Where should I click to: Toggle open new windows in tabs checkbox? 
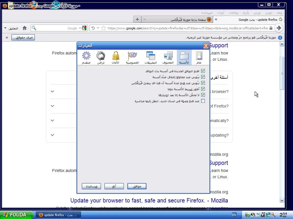(x=203, y=71)
